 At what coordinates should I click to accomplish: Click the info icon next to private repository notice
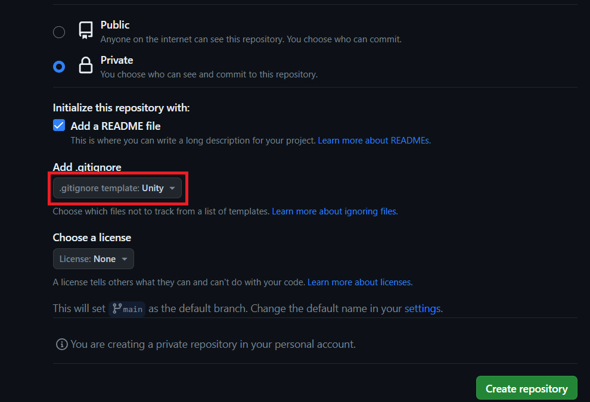pyautogui.click(x=61, y=344)
